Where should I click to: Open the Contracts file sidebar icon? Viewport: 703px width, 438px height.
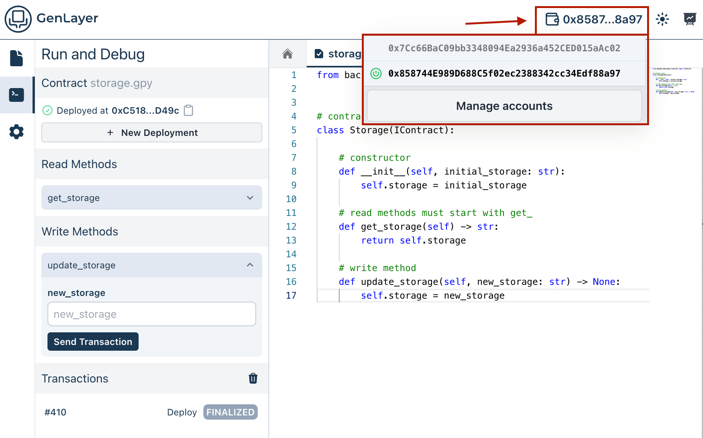tap(16, 58)
